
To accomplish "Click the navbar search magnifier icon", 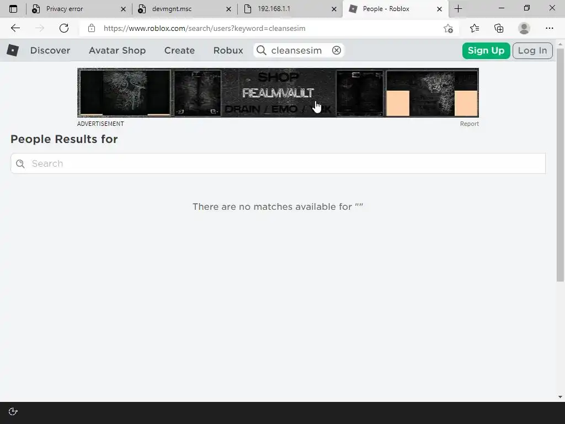I will (262, 50).
